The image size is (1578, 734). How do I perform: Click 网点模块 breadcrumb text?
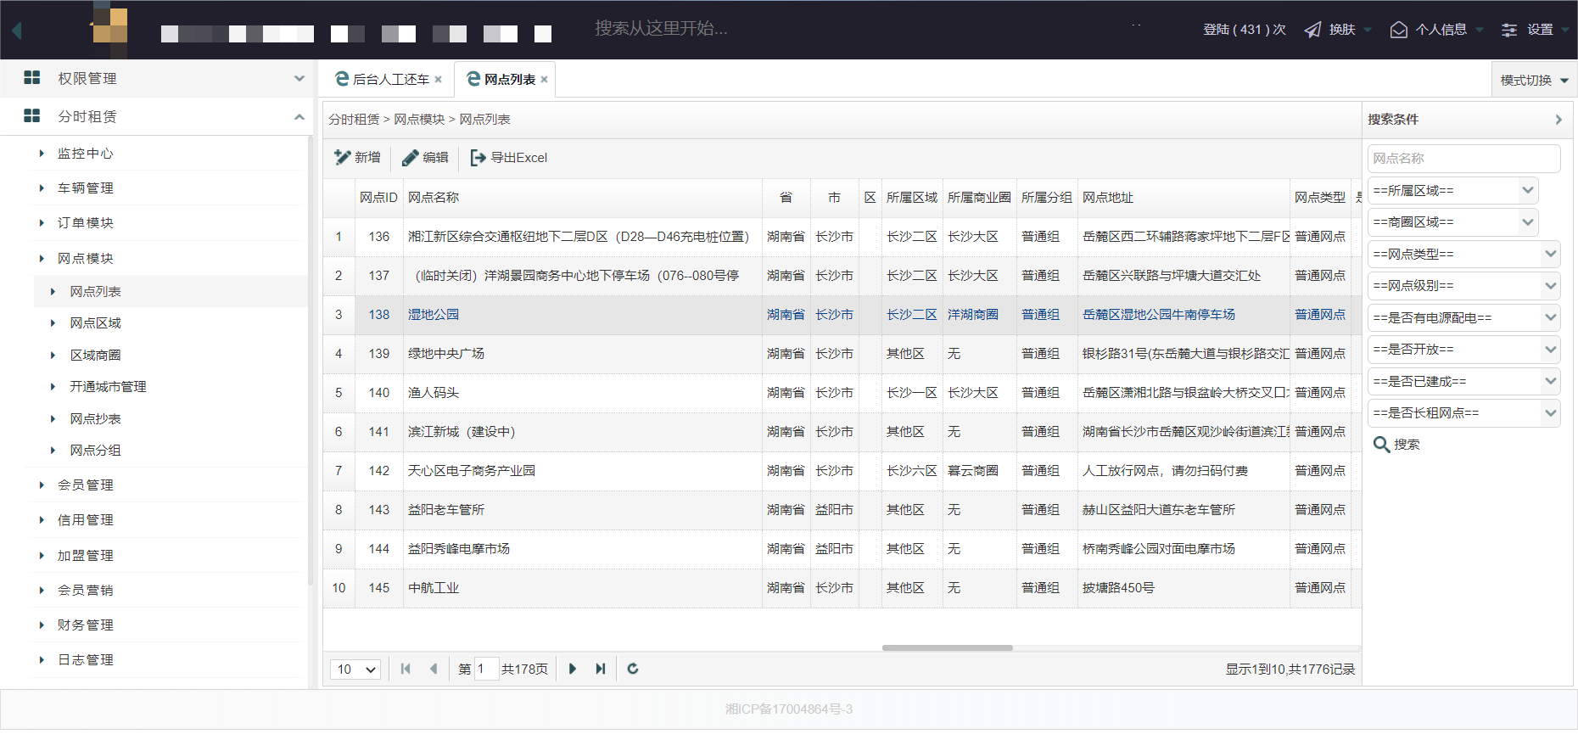point(419,120)
